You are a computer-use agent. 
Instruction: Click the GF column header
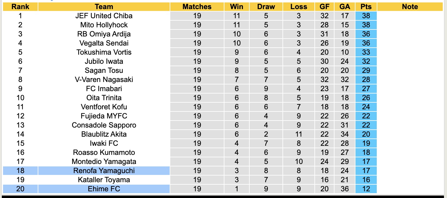(x=324, y=7)
